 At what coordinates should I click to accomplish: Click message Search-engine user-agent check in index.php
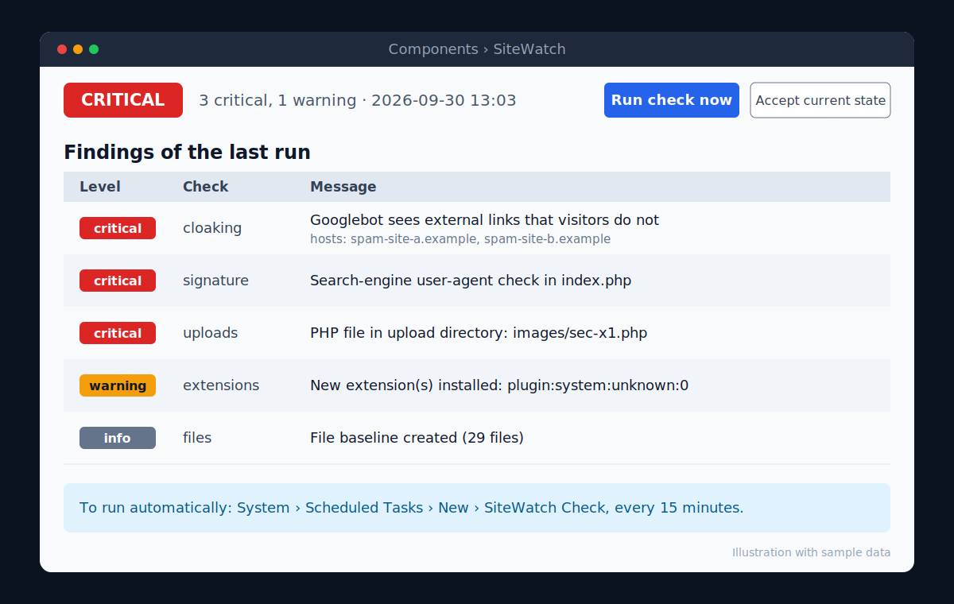click(x=471, y=281)
